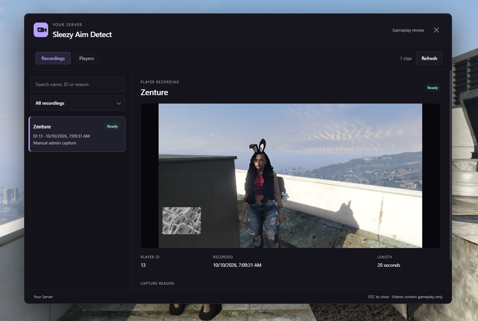Switch to the Recordings tab
This screenshot has width=478, height=321.
(53, 58)
